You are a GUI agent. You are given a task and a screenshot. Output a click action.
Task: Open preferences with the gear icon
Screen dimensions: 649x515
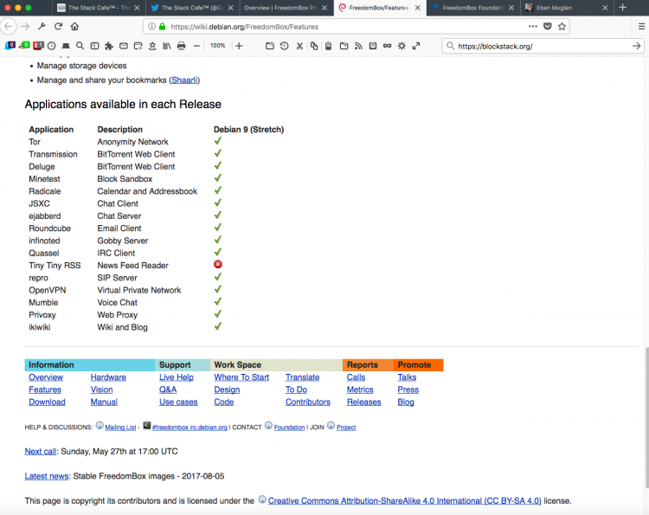[402, 46]
